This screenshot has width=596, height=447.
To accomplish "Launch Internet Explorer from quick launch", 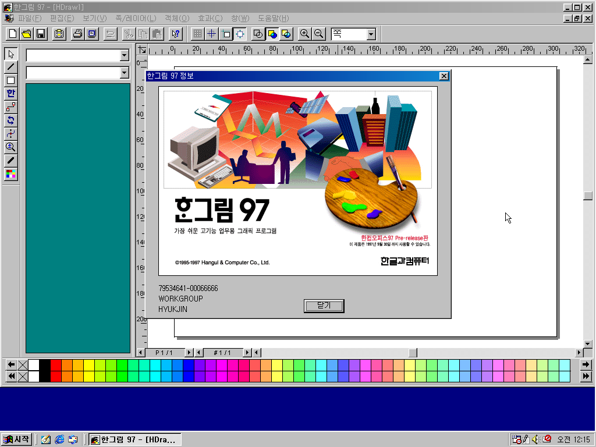I will tap(59, 439).
